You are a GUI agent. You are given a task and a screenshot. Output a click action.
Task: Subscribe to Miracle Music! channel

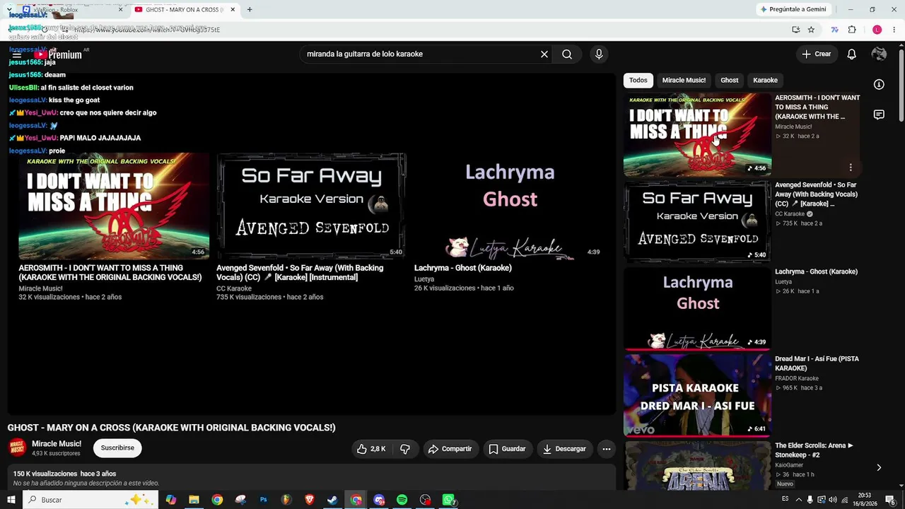117,448
